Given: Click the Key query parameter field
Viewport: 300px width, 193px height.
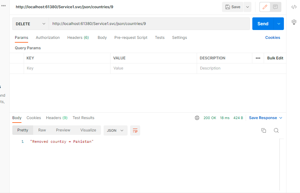Looking at the screenshot, I should (x=67, y=68).
